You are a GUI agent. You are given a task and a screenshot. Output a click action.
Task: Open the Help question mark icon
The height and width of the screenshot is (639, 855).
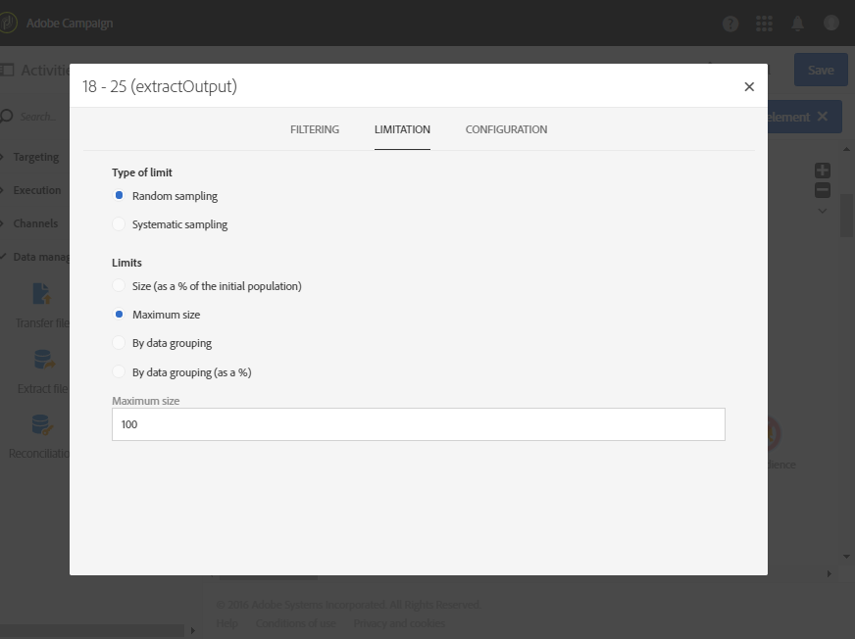(x=730, y=24)
